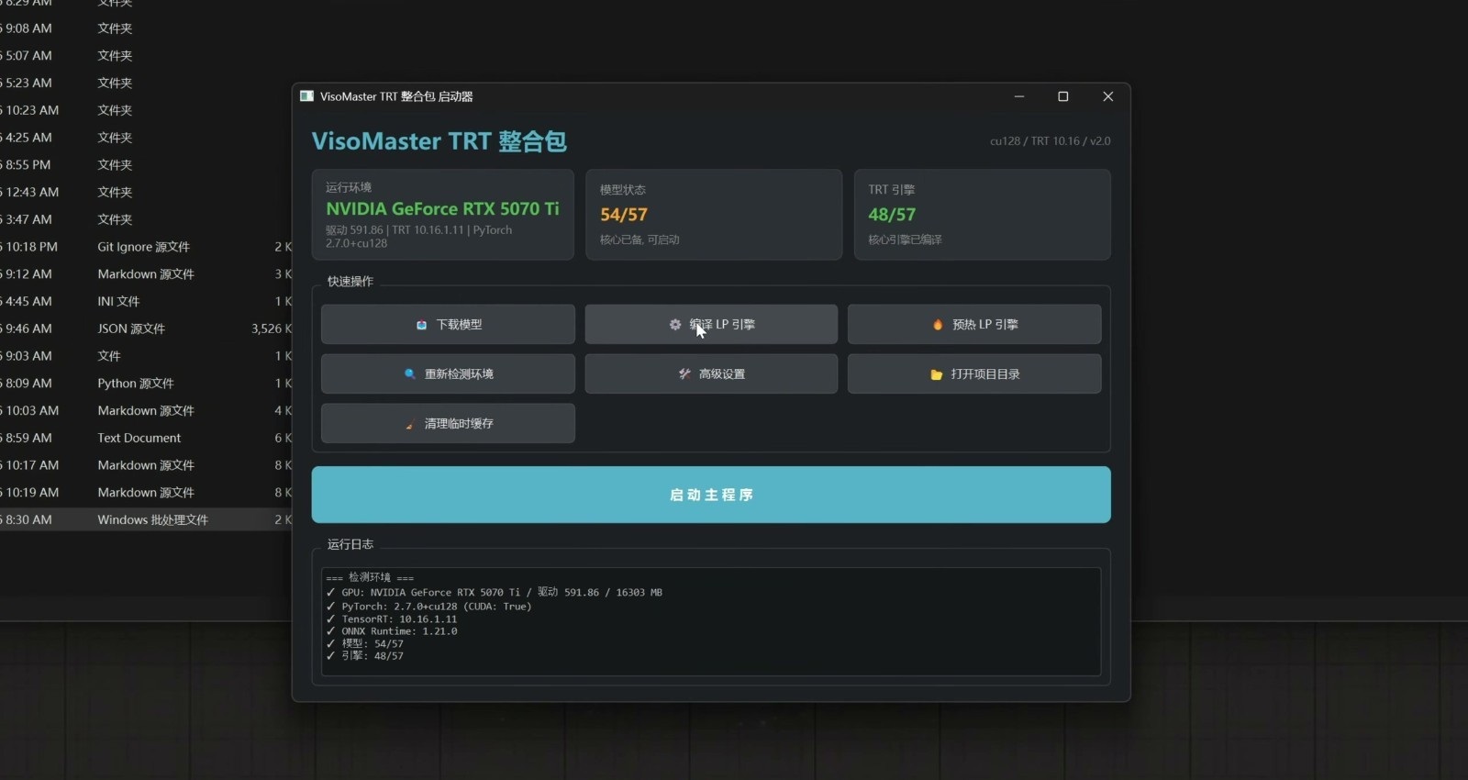The width and height of the screenshot is (1468, 780).
Task: Select the 10:03 AM Markdown row in Explorer
Action: [x=146, y=410]
